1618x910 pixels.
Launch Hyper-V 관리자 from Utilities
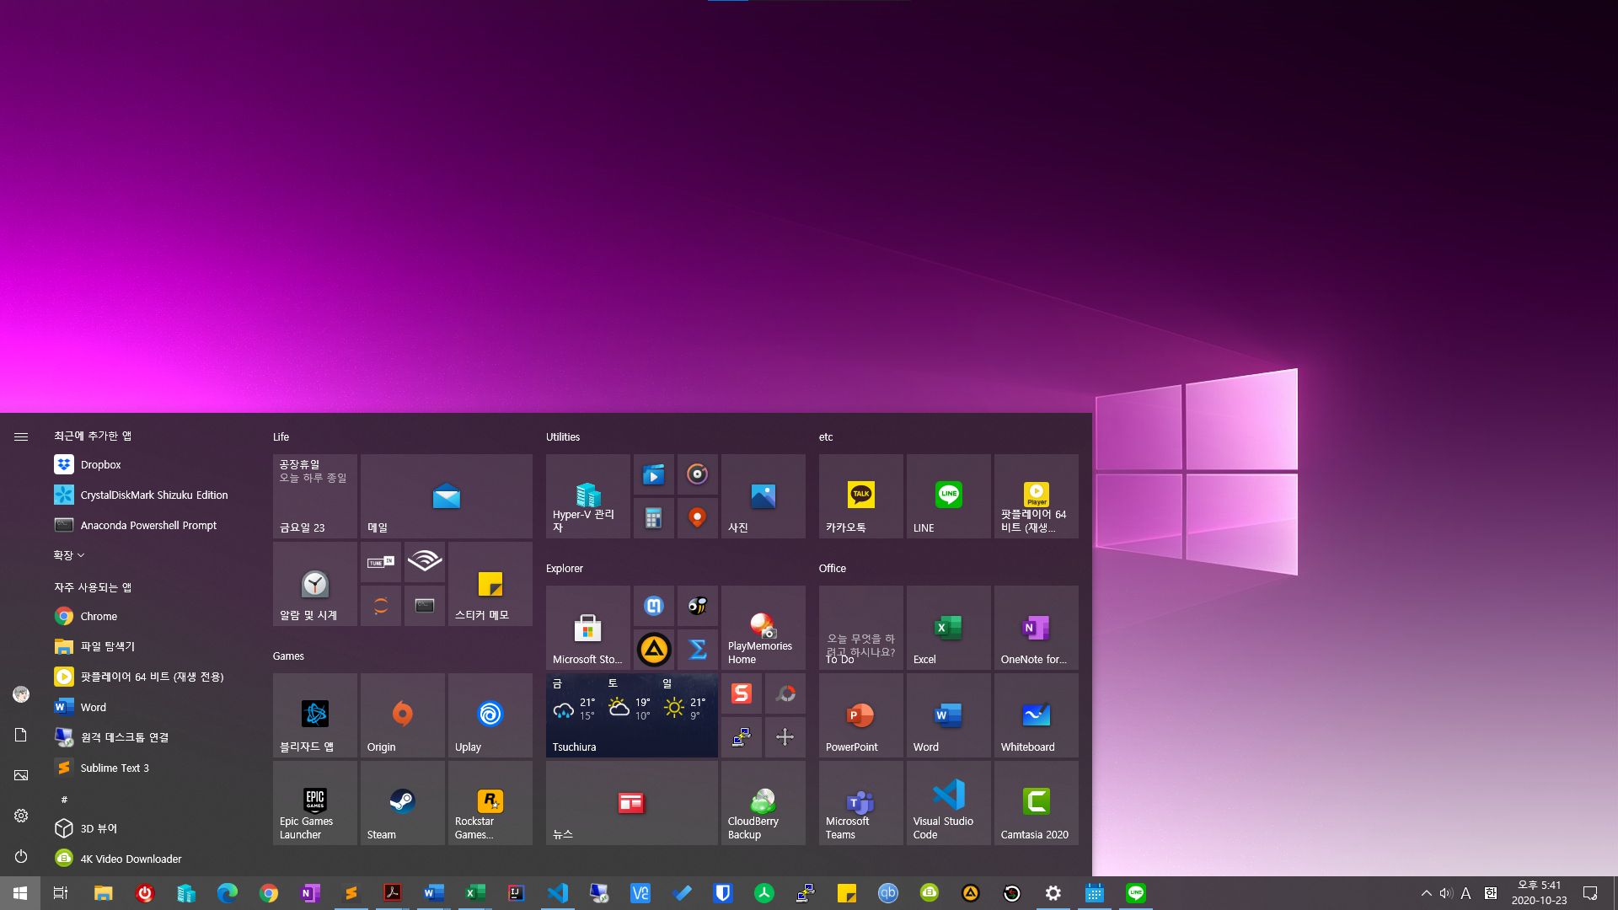click(x=587, y=495)
